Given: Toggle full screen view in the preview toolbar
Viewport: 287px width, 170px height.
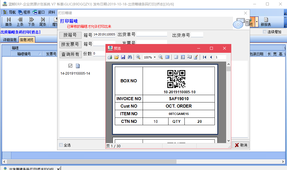Looking at the screenshot, I should click(167, 57).
